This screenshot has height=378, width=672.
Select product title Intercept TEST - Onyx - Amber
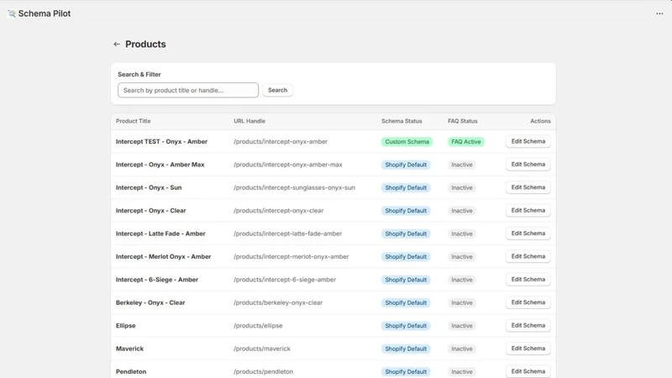click(x=161, y=141)
